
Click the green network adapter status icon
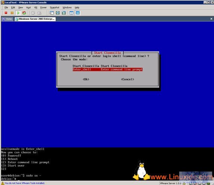(x=208, y=184)
